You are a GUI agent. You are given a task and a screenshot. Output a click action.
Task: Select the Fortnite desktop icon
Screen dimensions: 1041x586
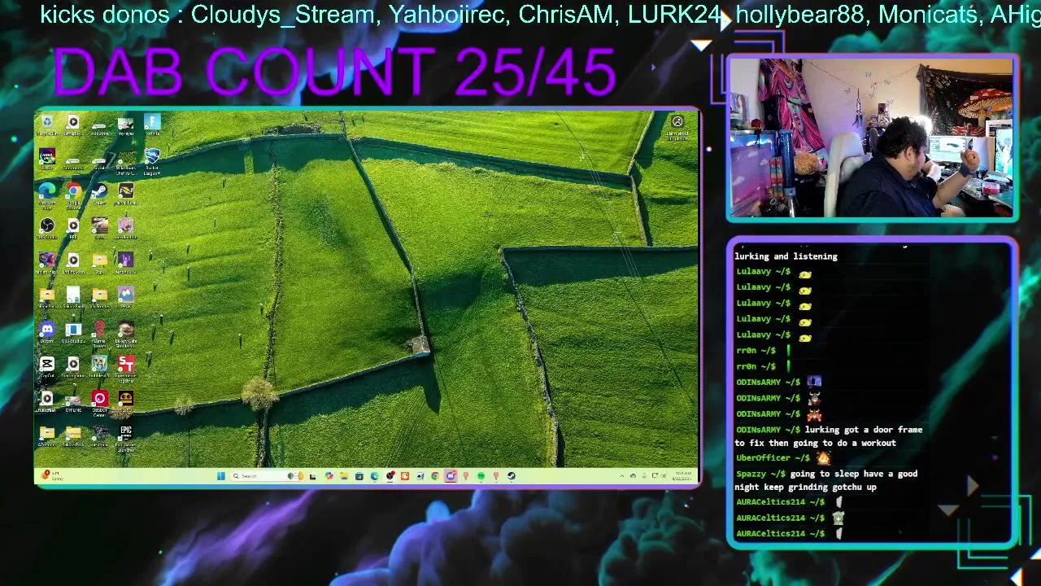152,125
